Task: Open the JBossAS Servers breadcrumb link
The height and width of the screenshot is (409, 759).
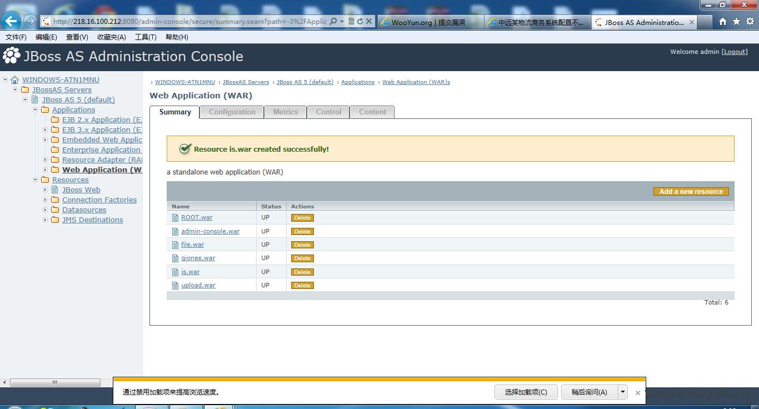Action: click(x=246, y=82)
